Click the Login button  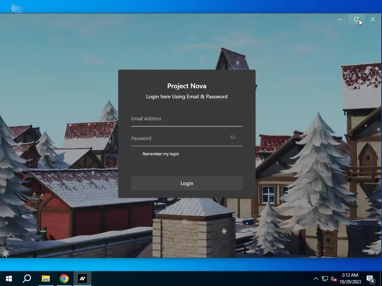(187, 183)
